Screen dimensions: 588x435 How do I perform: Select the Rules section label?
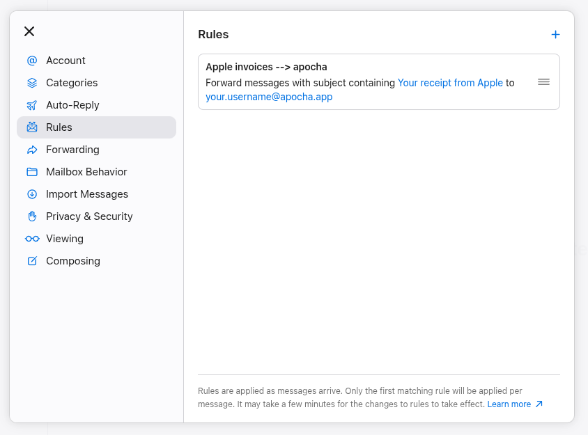coord(59,127)
